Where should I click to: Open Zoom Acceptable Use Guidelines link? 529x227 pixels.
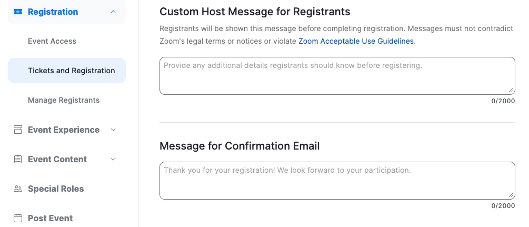click(x=356, y=41)
